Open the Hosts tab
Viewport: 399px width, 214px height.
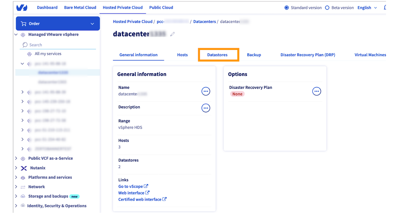click(x=182, y=55)
